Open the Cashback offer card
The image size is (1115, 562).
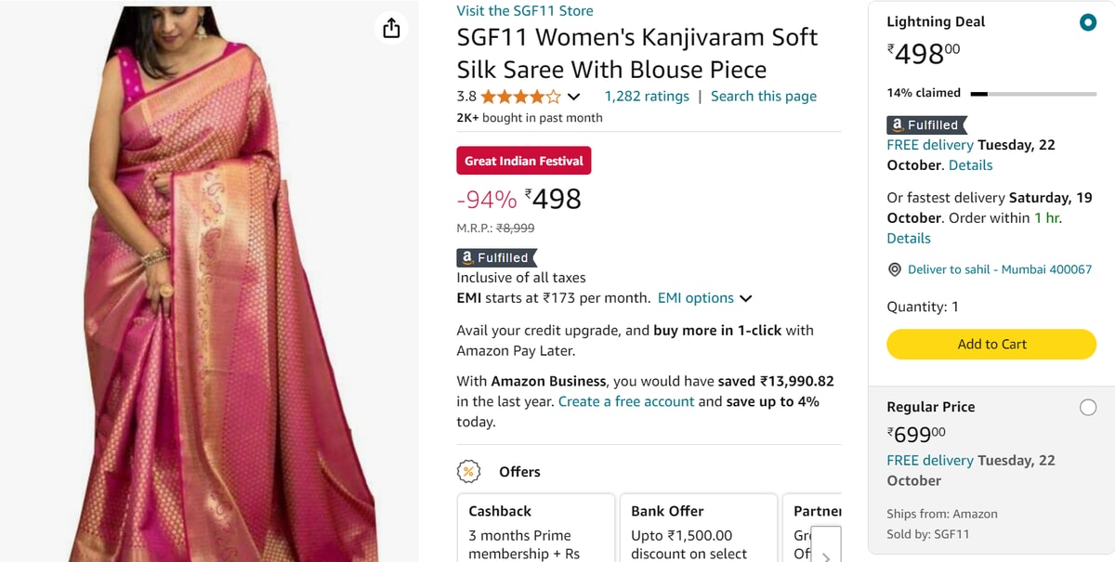coord(536,529)
